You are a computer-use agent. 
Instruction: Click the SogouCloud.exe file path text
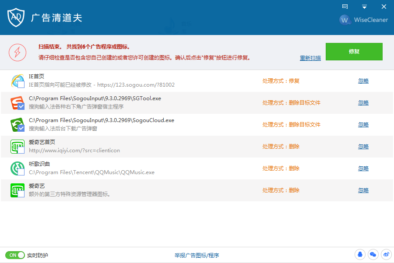(102, 120)
